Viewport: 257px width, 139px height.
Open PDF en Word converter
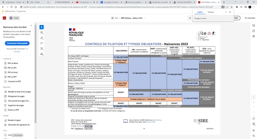(12, 63)
